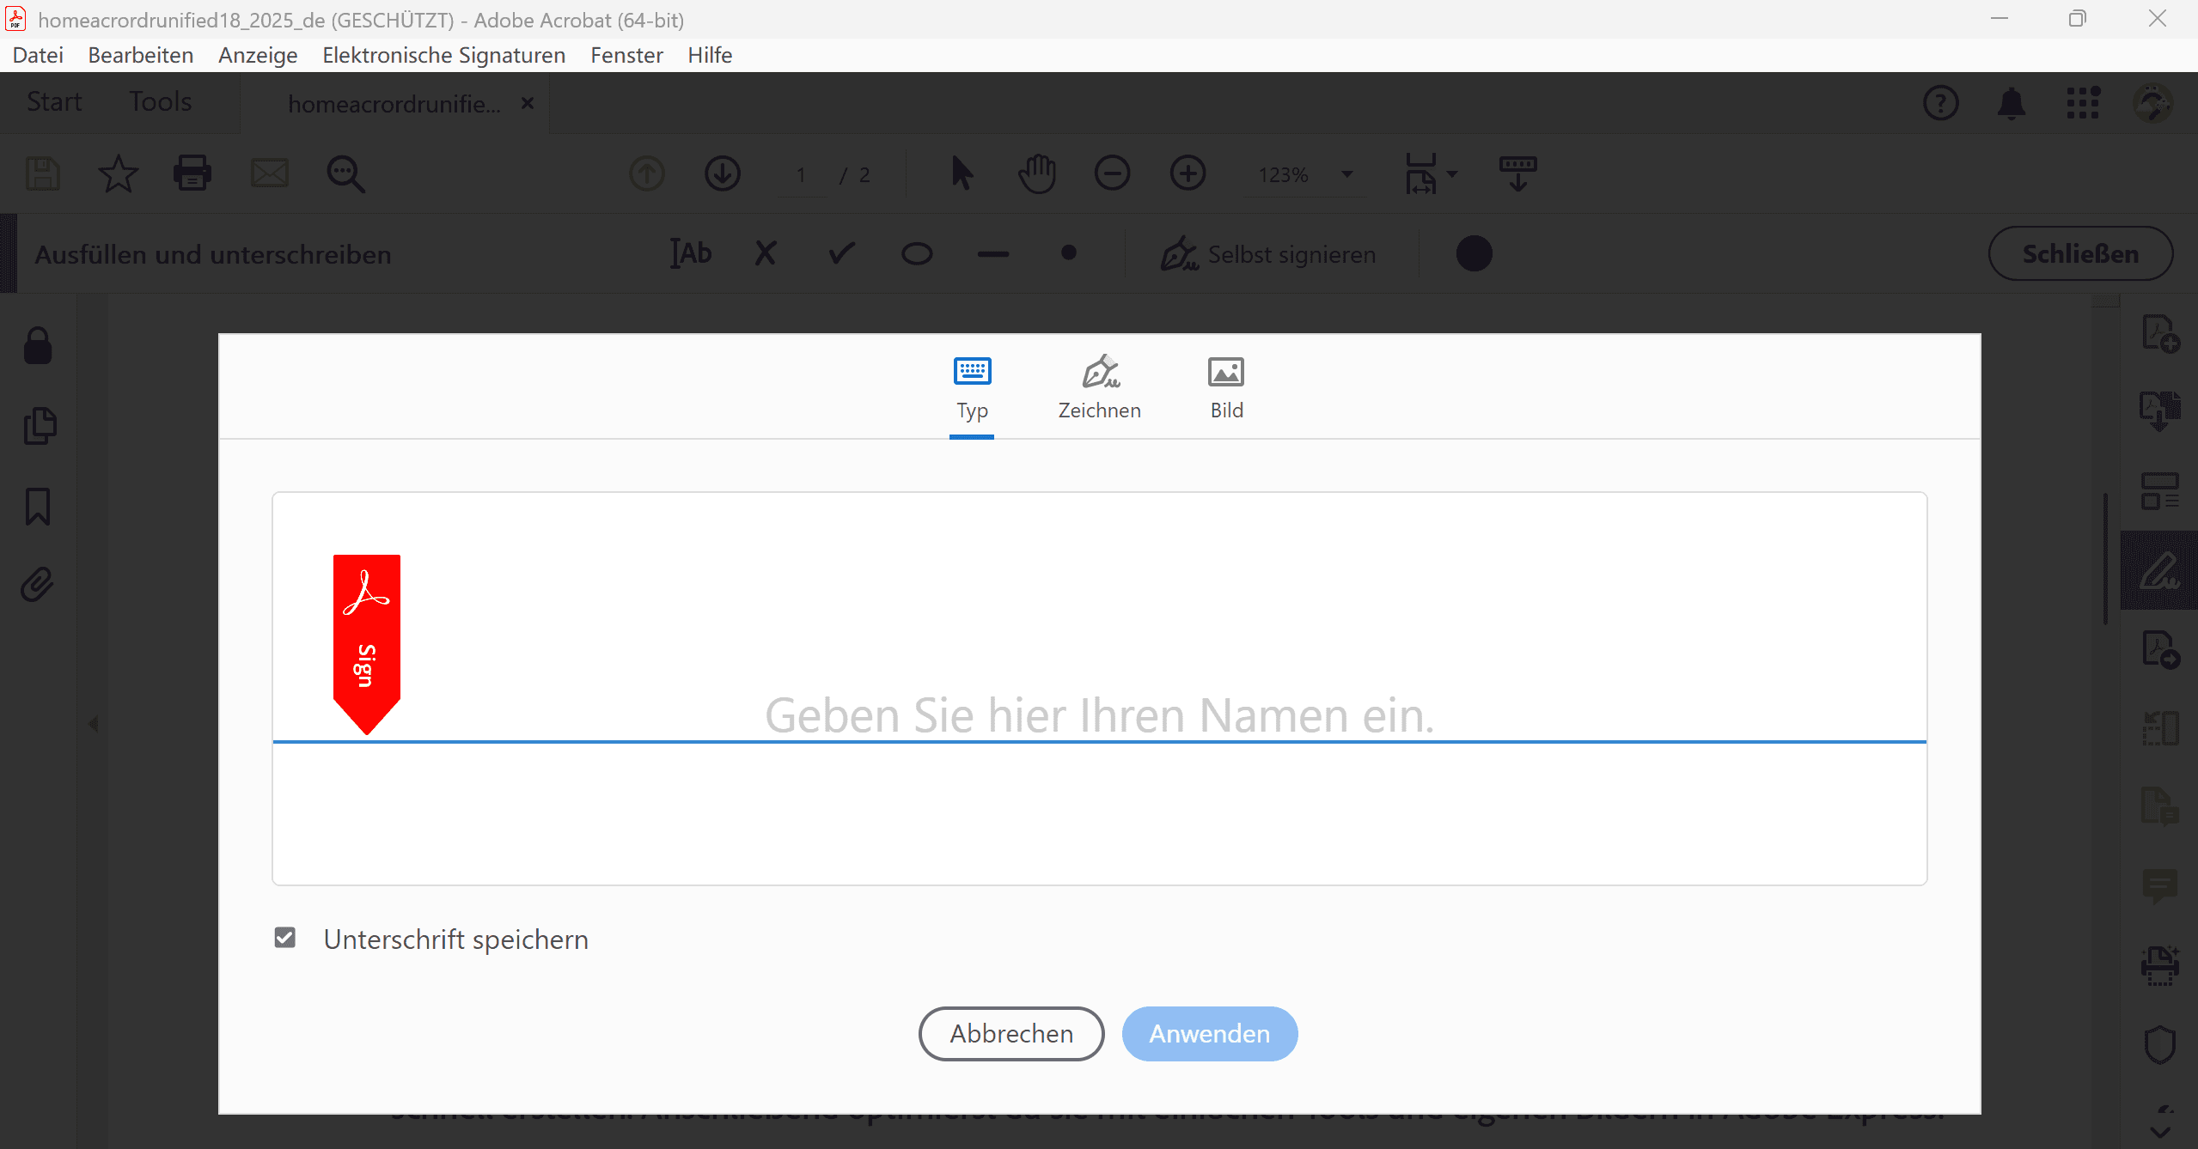The image size is (2198, 1149).
Task: Click the search magnifier icon
Action: (345, 174)
